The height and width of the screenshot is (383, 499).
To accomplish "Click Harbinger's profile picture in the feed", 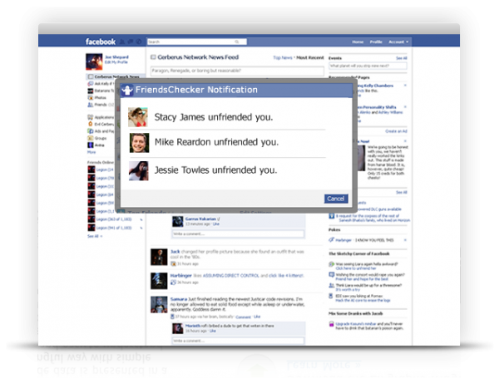I will click(x=159, y=281).
